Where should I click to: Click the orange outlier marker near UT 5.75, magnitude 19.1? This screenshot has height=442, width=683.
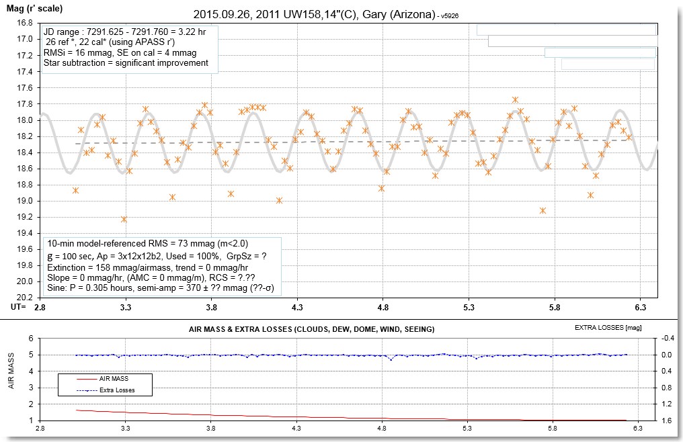pyautogui.click(x=543, y=210)
